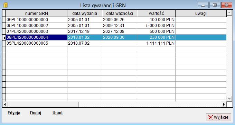Click the data wydania column header
This screenshot has height=125, width=235.
pos(85,14)
